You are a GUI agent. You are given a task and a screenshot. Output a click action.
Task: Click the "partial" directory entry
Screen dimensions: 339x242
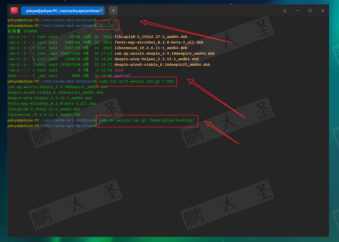[122, 75]
